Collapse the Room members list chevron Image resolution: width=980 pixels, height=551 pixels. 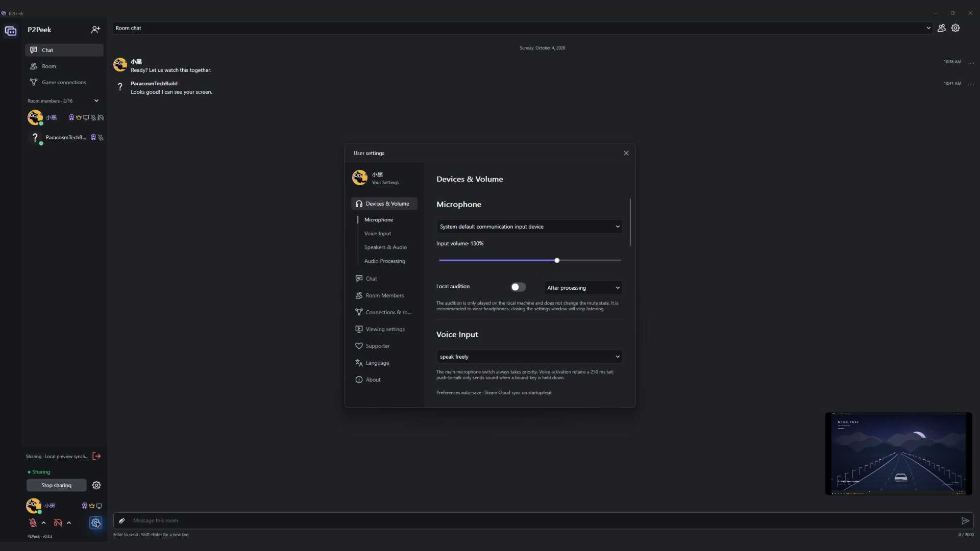click(x=96, y=101)
